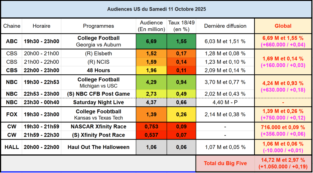
Task: Click the "Dernière diffusion" column header
Action: 225,26
